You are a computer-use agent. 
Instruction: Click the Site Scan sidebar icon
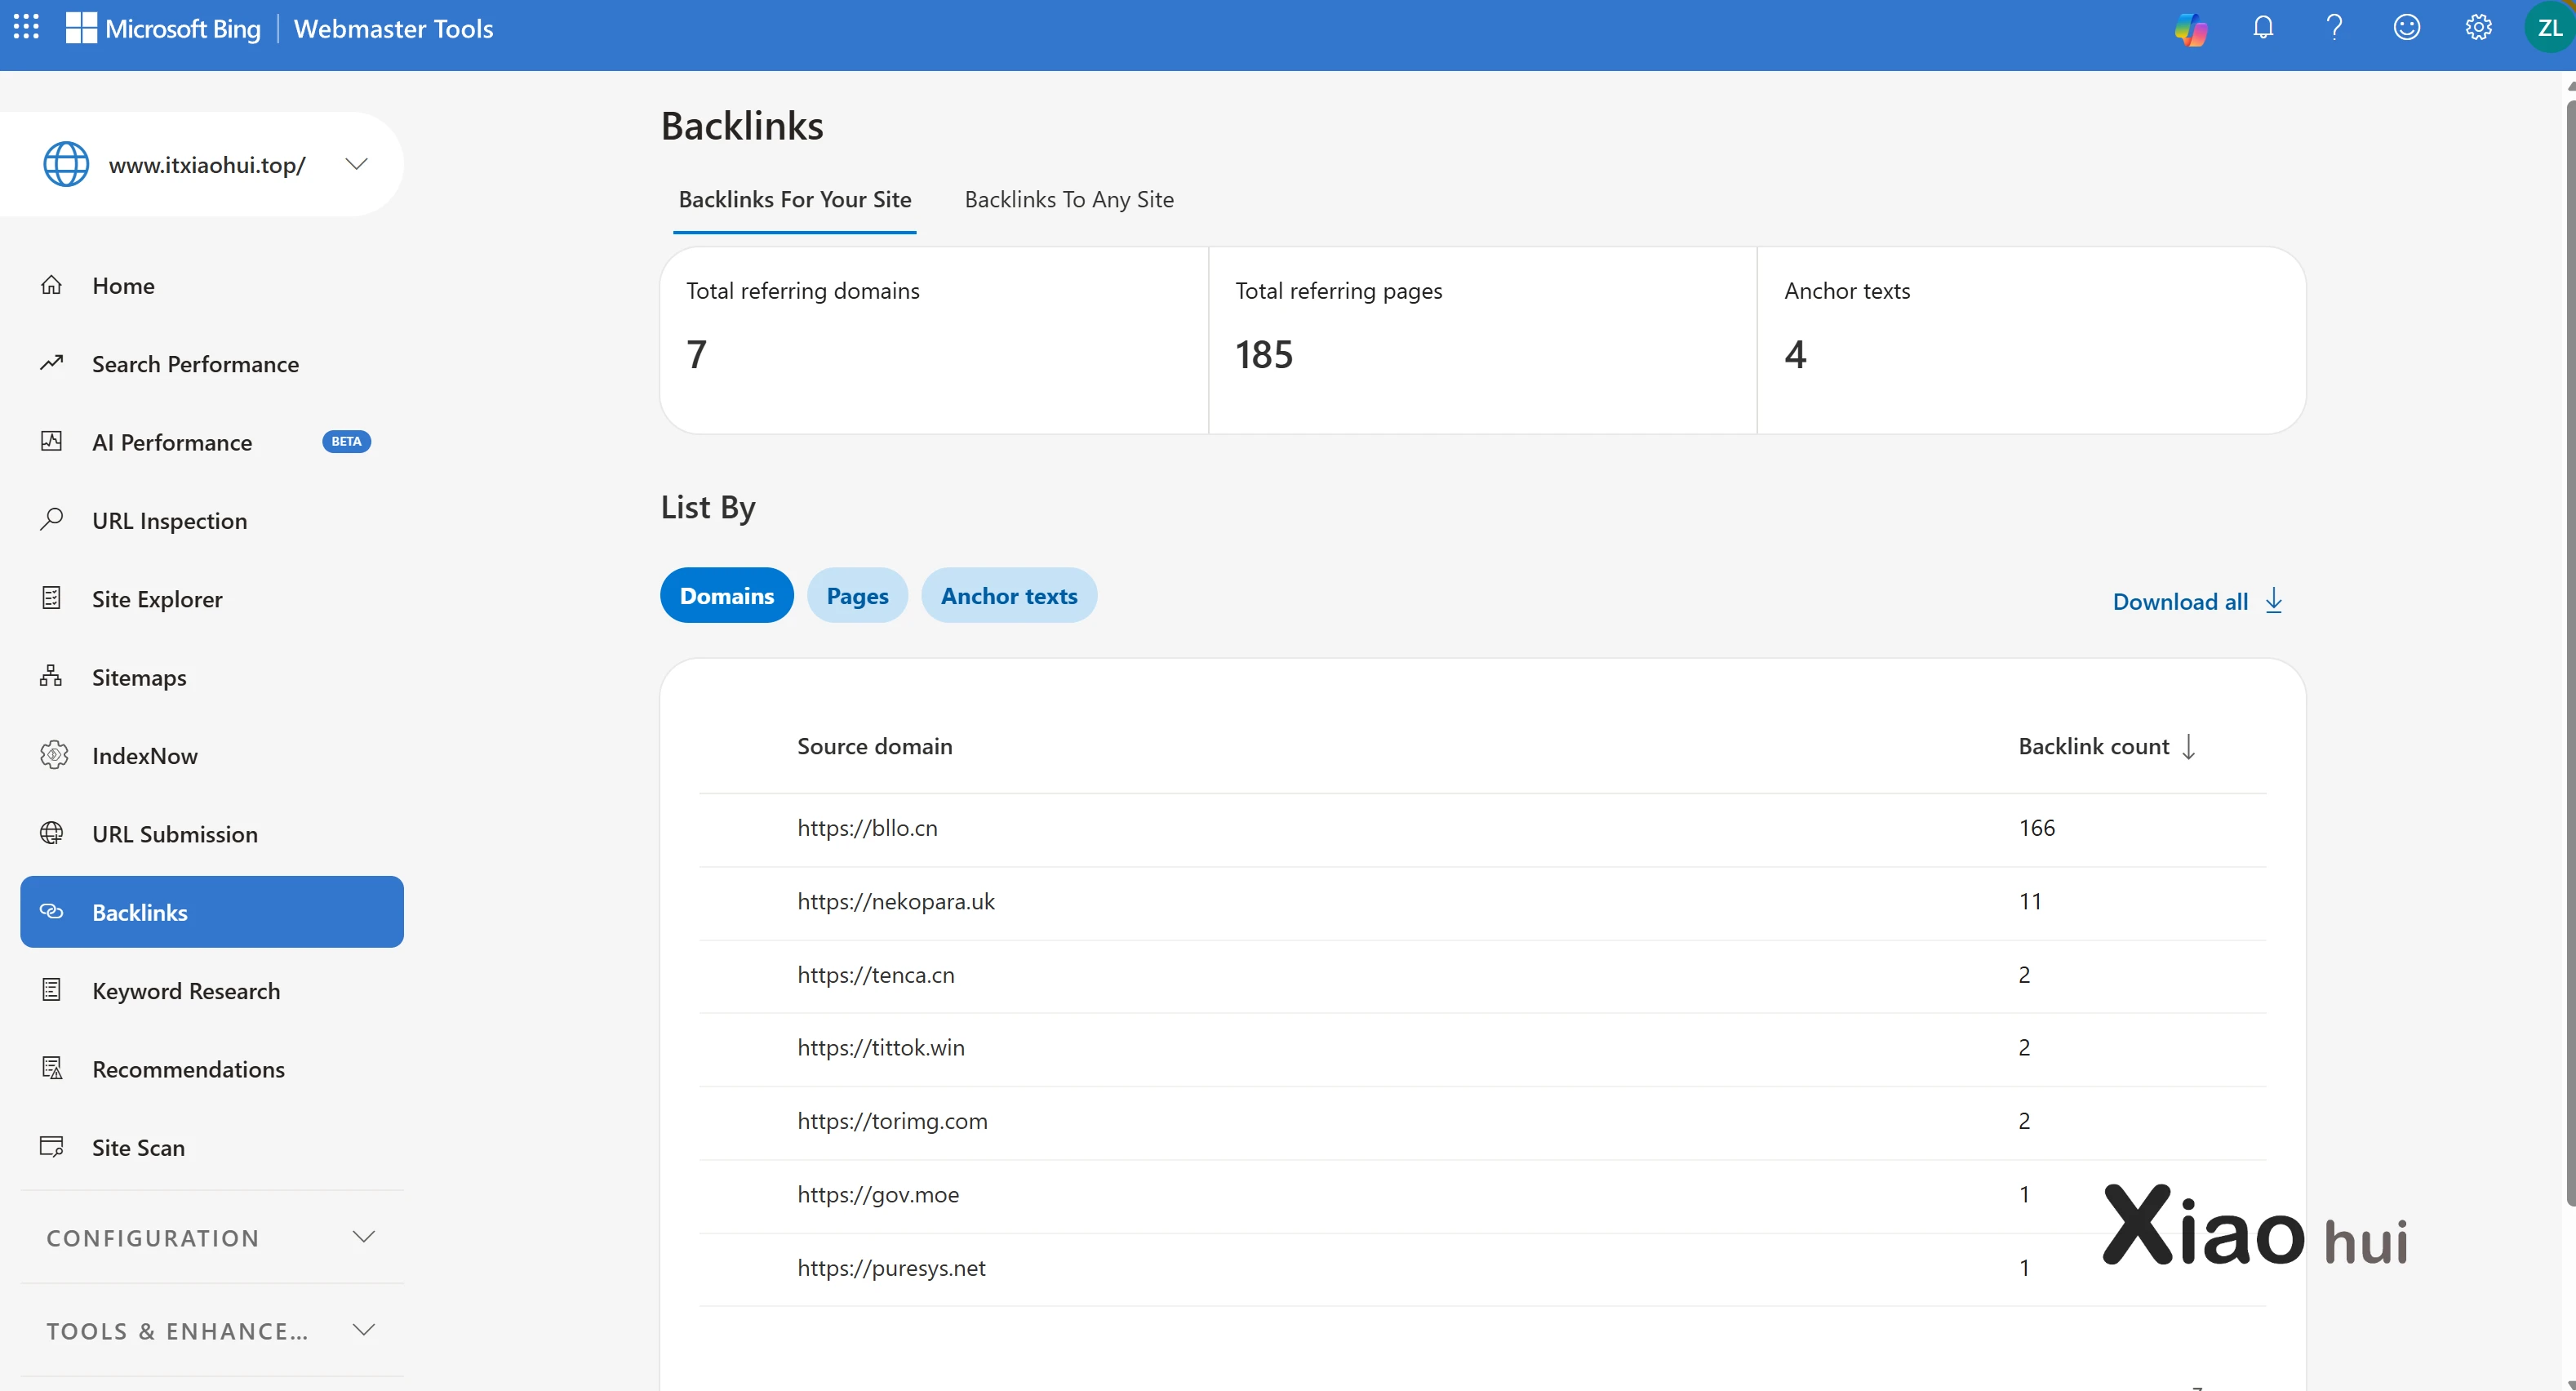click(x=51, y=1147)
